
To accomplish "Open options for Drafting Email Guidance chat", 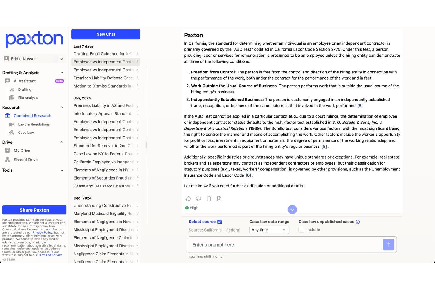I will pyautogui.click(x=138, y=54).
